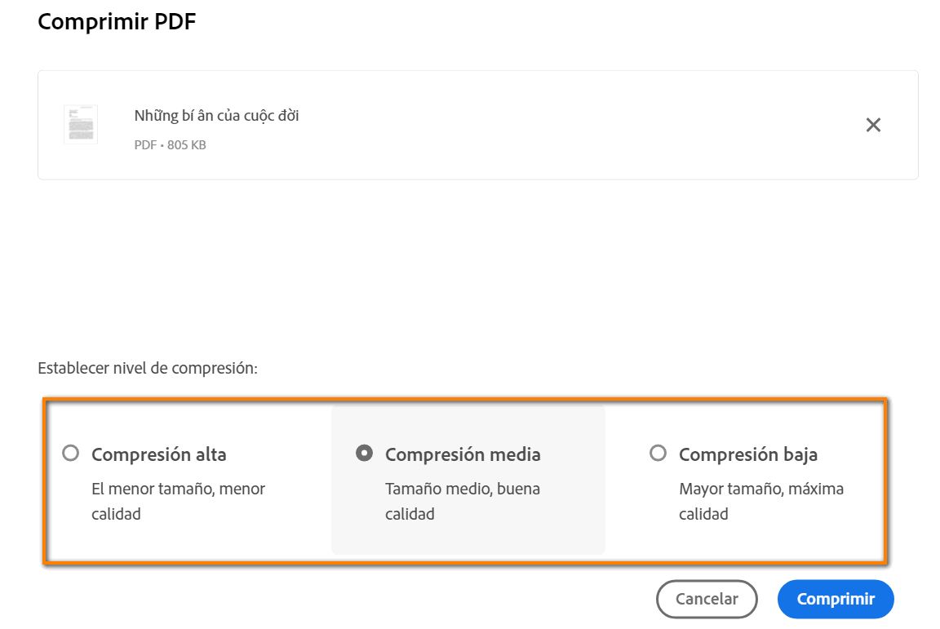
Task: Click the empty radio circle for Compresión baja
Action: (658, 454)
